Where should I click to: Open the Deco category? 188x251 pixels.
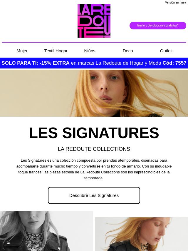pyautogui.click(x=128, y=51)
